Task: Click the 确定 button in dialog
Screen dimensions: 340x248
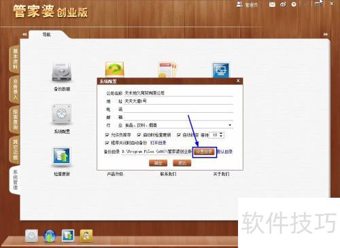Action: (158, 163)
